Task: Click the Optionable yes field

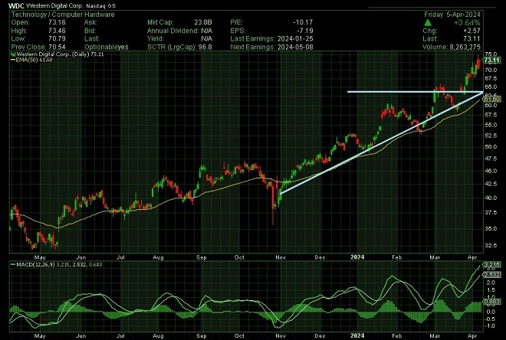Action: 106,47
